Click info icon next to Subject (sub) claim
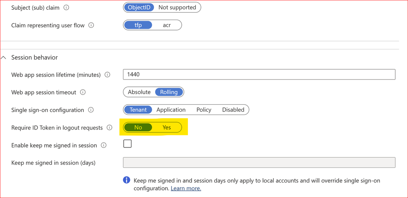This screenshot has width=408, height=198. 67,8
